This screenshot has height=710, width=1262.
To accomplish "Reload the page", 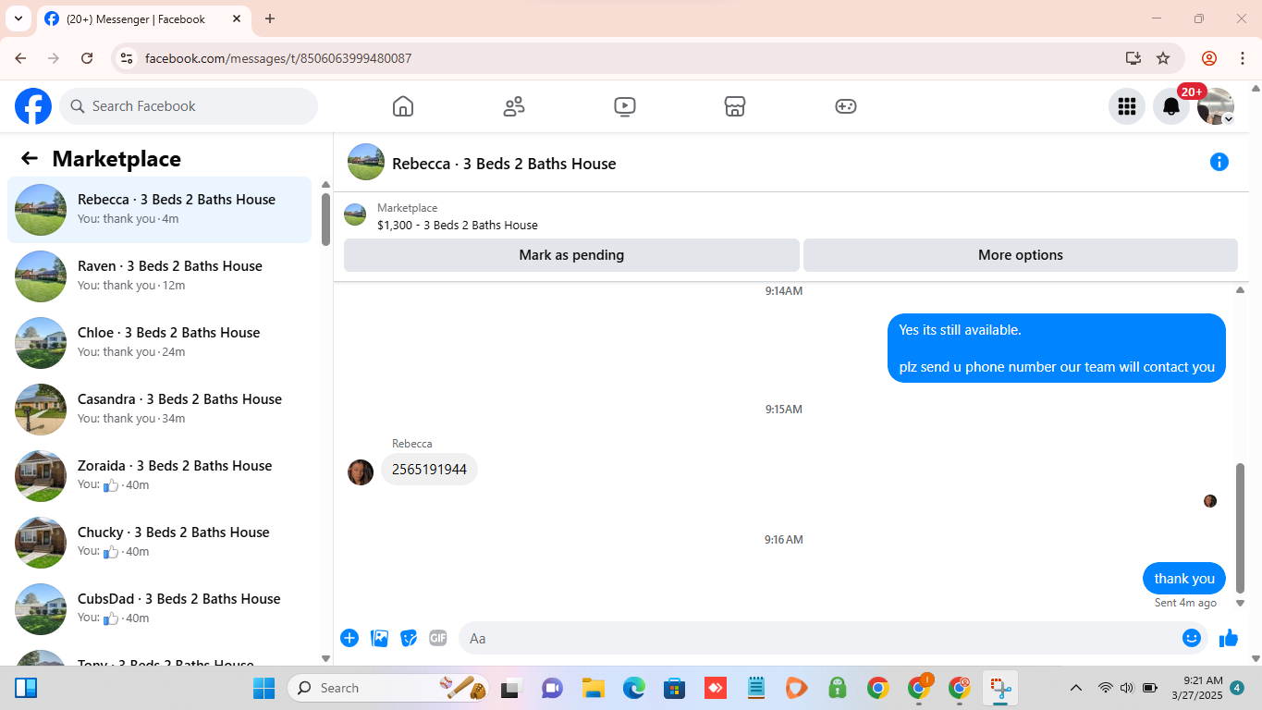I will 87,58.
